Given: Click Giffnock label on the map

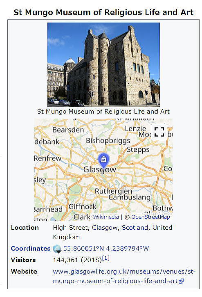Looking at the screenshot, I should tap(83, 207).
